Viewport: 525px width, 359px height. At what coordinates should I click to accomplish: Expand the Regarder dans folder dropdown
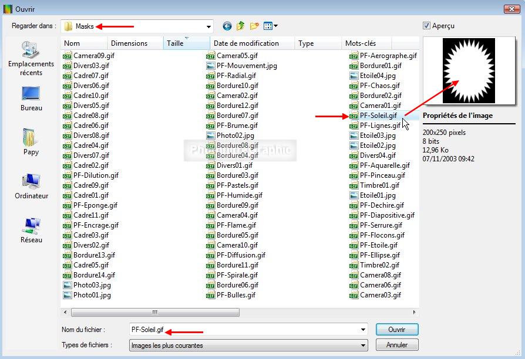pyautogui.click(x=208, y=26)
